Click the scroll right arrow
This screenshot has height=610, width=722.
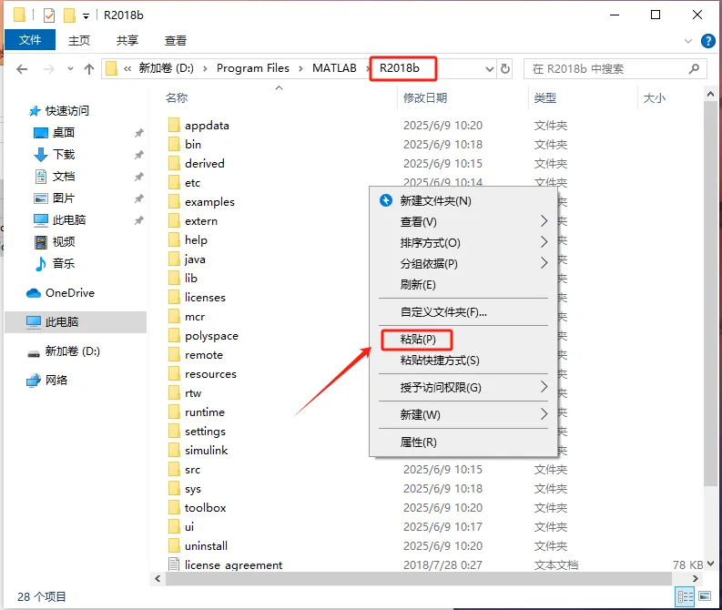(x=696, y=579)
